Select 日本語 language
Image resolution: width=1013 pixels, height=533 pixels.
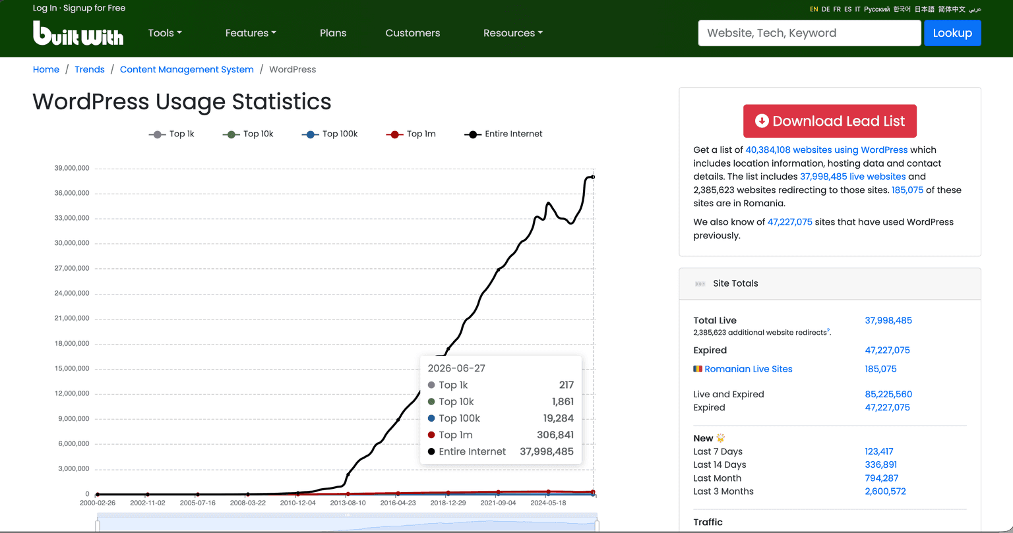point(925,9)
